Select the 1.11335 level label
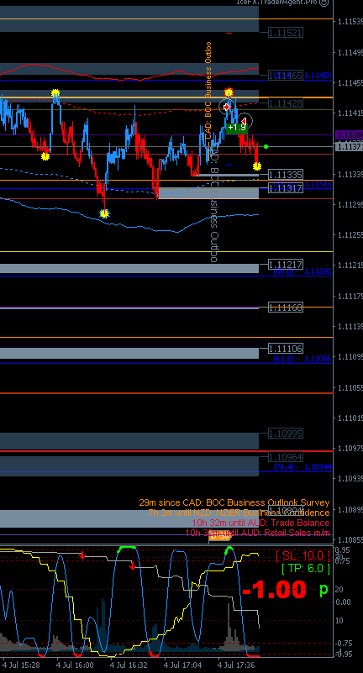This screenshot has height=673, width=363. click(x=286, y=174)
